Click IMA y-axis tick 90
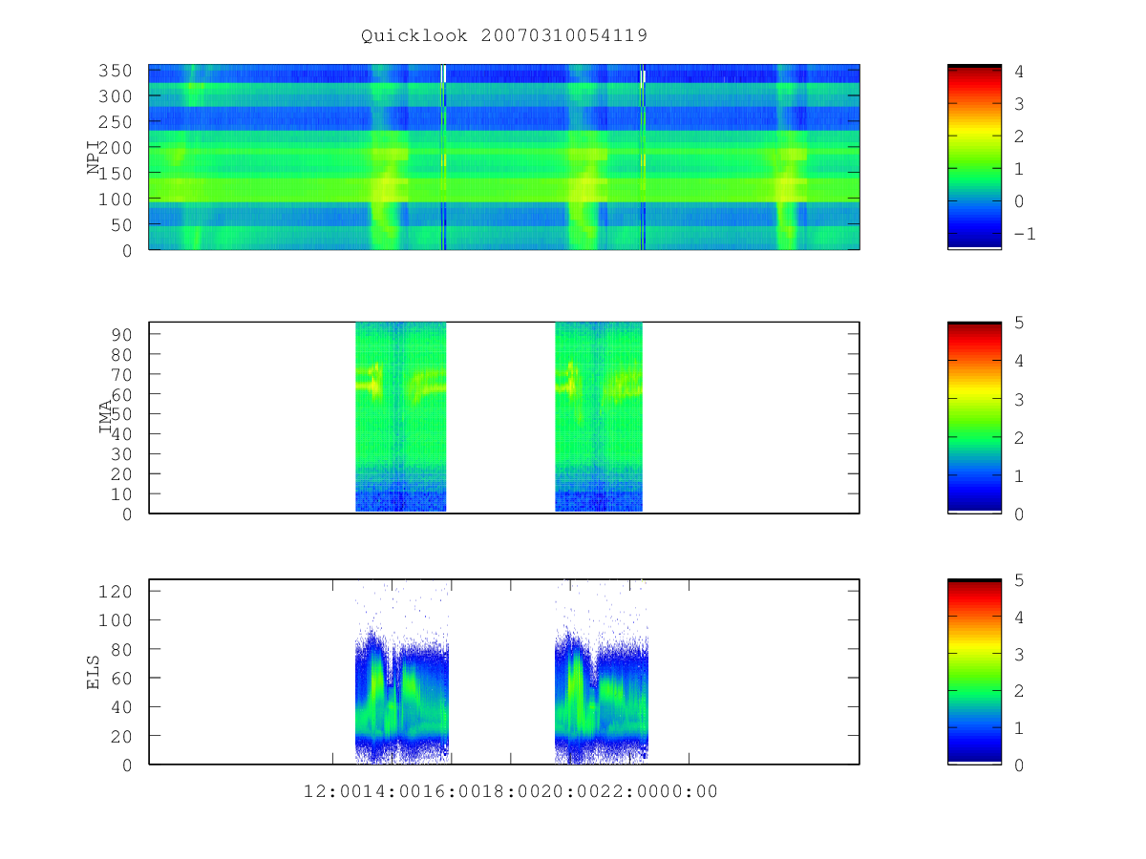1146x859 pixels. click(x=124, y=334)
